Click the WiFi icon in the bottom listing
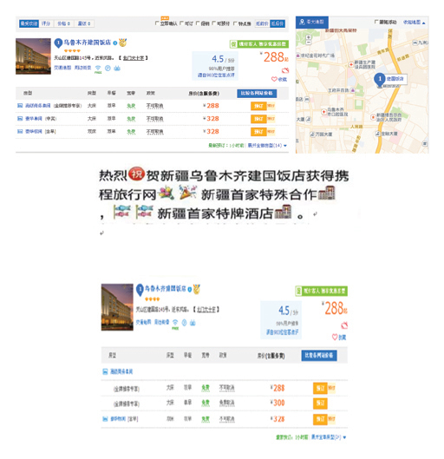The width and height of the screenshot is (444, 459). point(175,324)
